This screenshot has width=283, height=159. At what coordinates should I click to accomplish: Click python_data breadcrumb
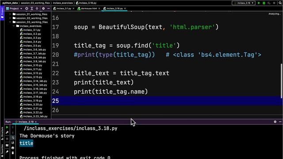tap(10, 3)
